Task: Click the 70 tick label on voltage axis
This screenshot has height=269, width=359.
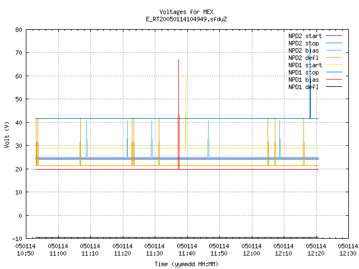Action: (19, 53)
